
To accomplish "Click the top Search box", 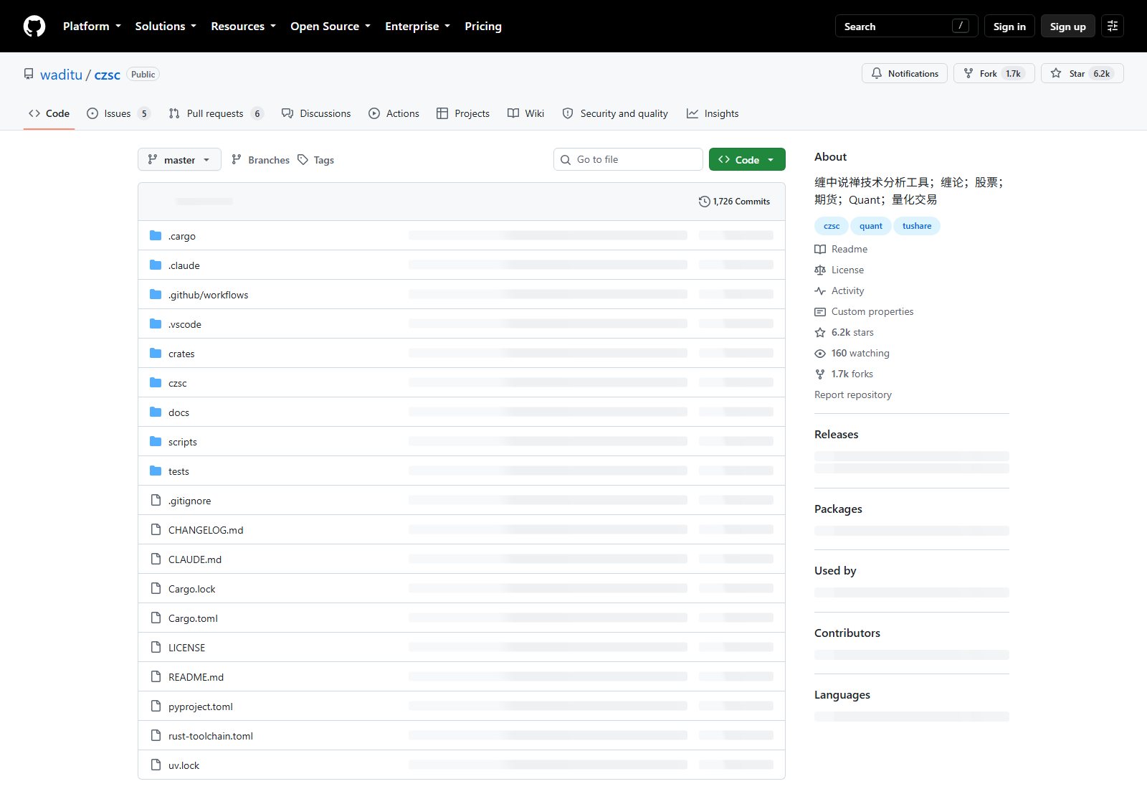I will coord(907,27).
